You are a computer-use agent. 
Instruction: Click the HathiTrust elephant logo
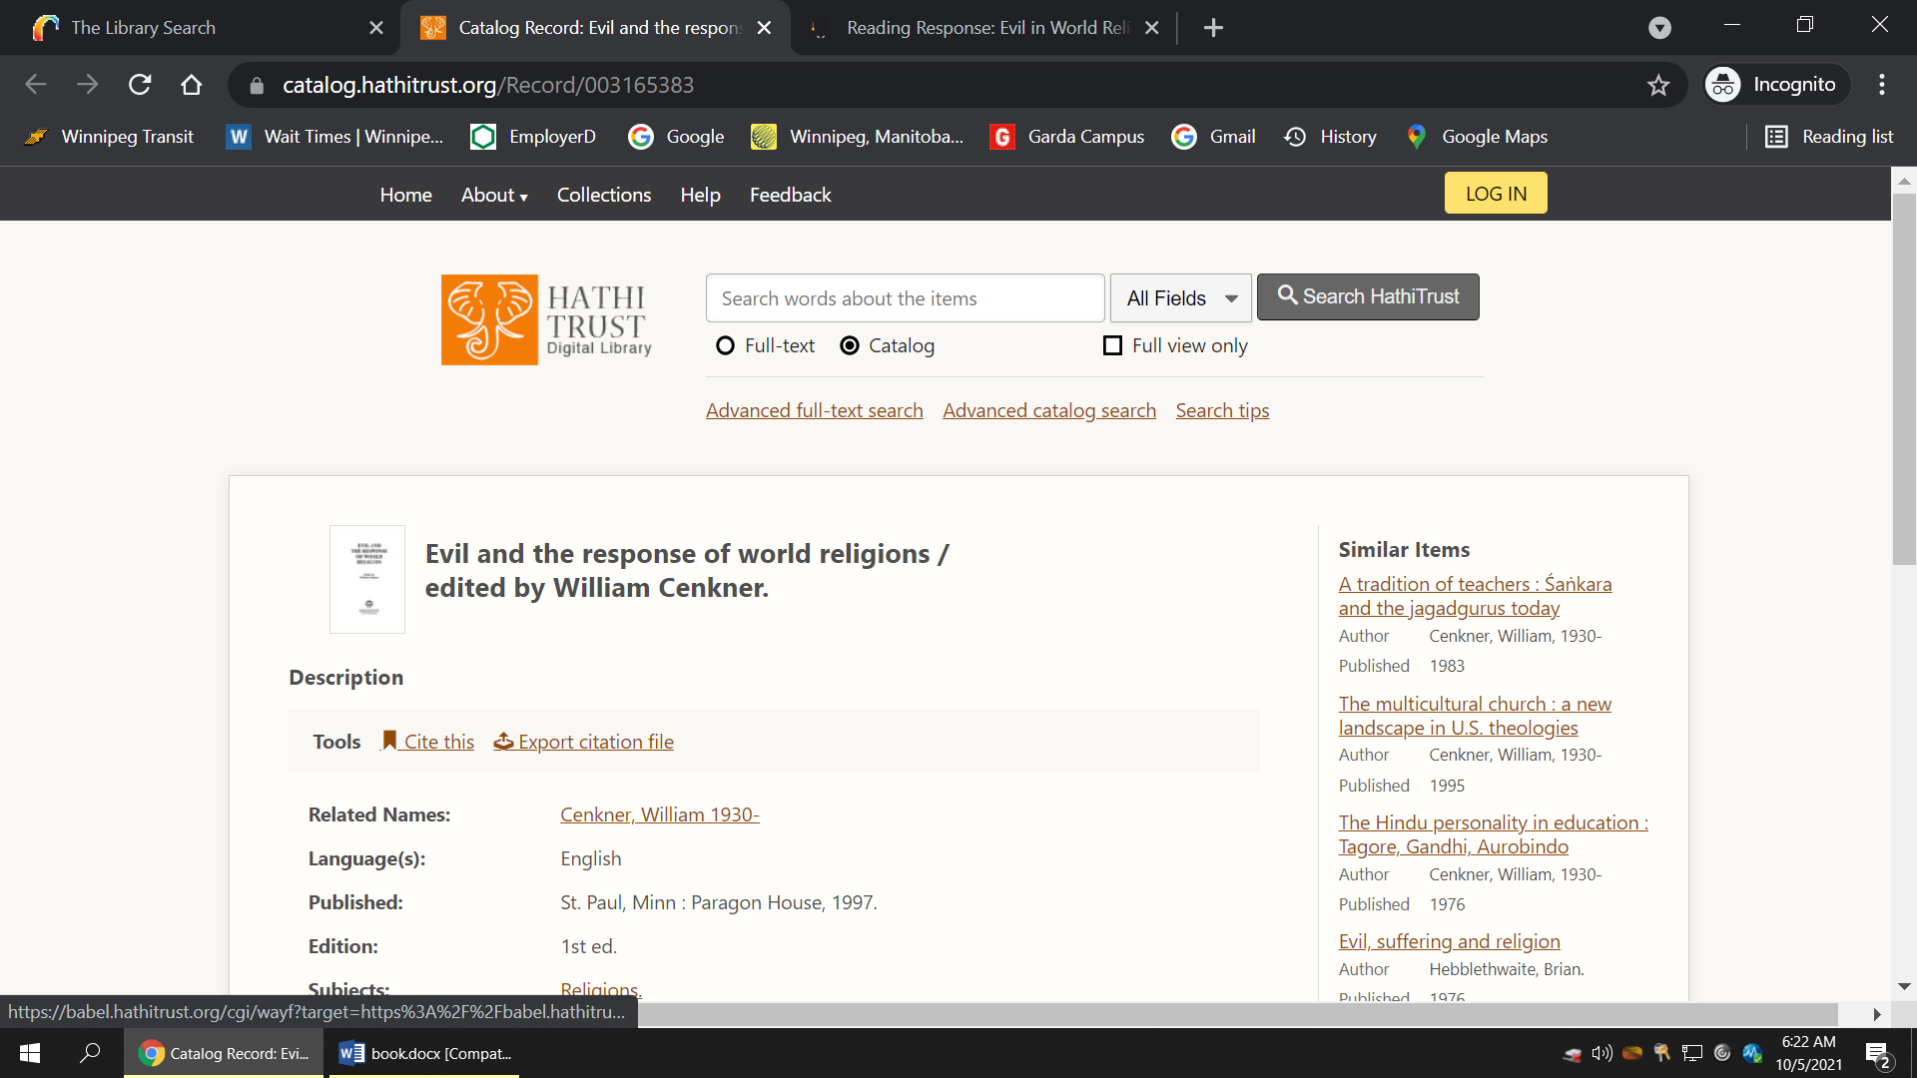[489, 319]
